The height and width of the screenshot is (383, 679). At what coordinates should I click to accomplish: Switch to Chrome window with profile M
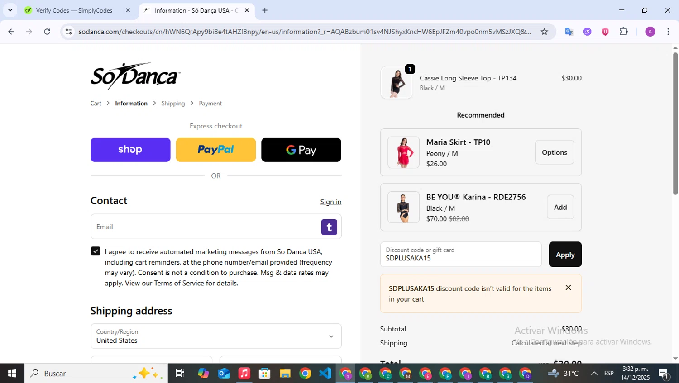pos(405,374)
